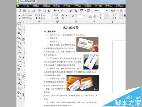Select the Rectangle tool
Image resolution: width=142 pixels, height=107 pixels.
[x=19, y=52]
